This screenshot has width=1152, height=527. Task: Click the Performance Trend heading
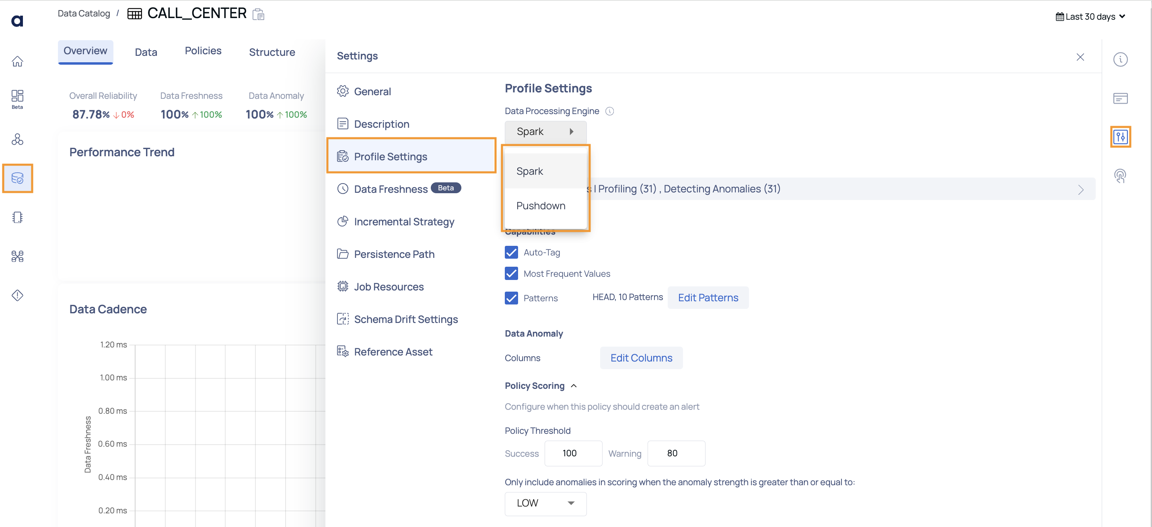121,152
